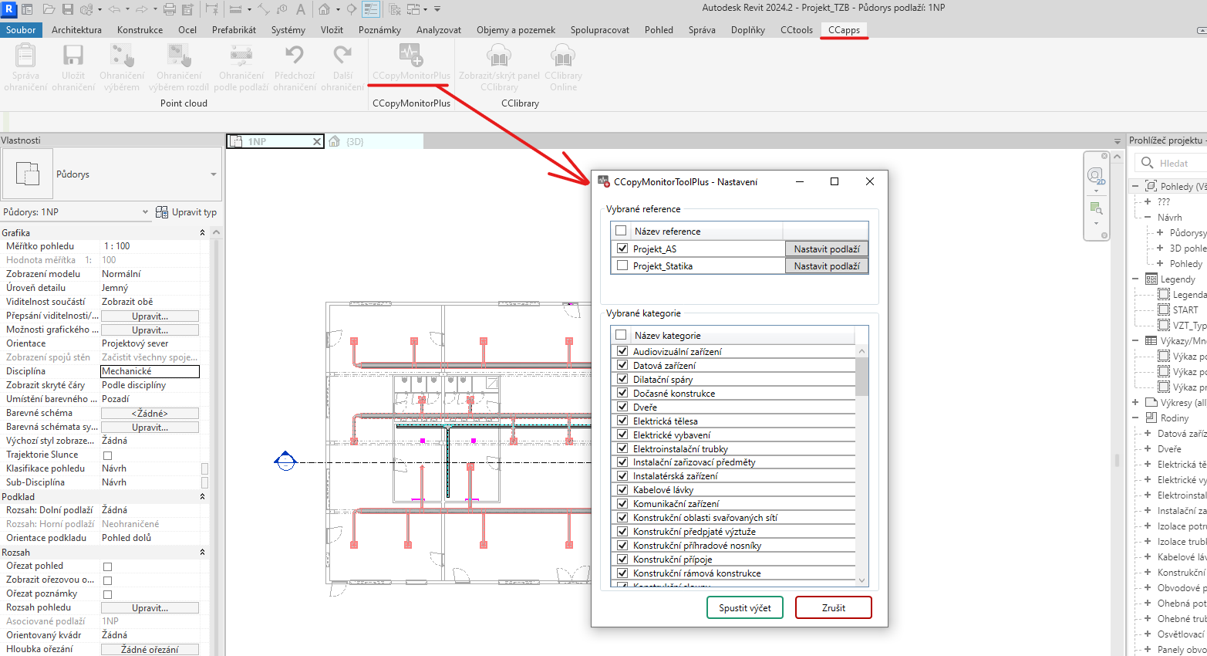The height and width of the screenshot is (656, 1207).
Task: Click the Zrušit button in dialog
Action: (x=834, y=607)
